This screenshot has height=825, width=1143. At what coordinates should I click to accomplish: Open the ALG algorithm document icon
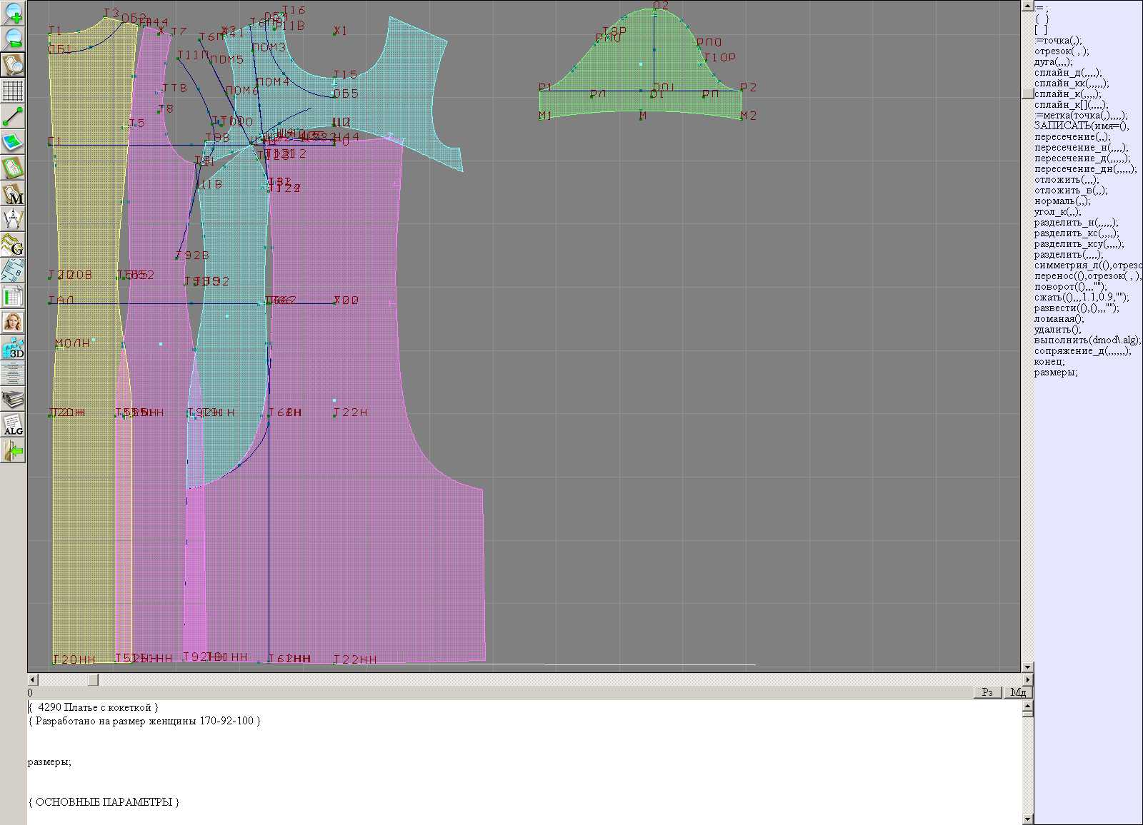pyautogui.click(x=13, y=425)
